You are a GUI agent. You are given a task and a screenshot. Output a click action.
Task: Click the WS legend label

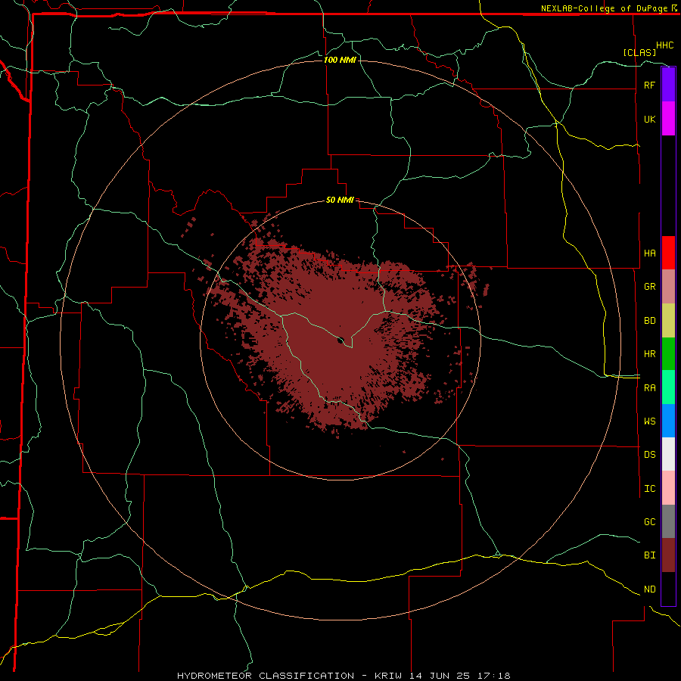click(649, 421)
